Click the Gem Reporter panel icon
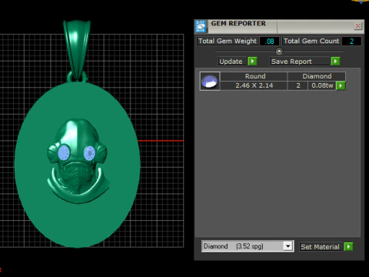 pyautogui.click(x=201, y=26)
